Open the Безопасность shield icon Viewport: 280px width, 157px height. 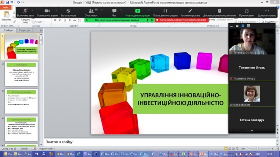click(x=68, y=11)
